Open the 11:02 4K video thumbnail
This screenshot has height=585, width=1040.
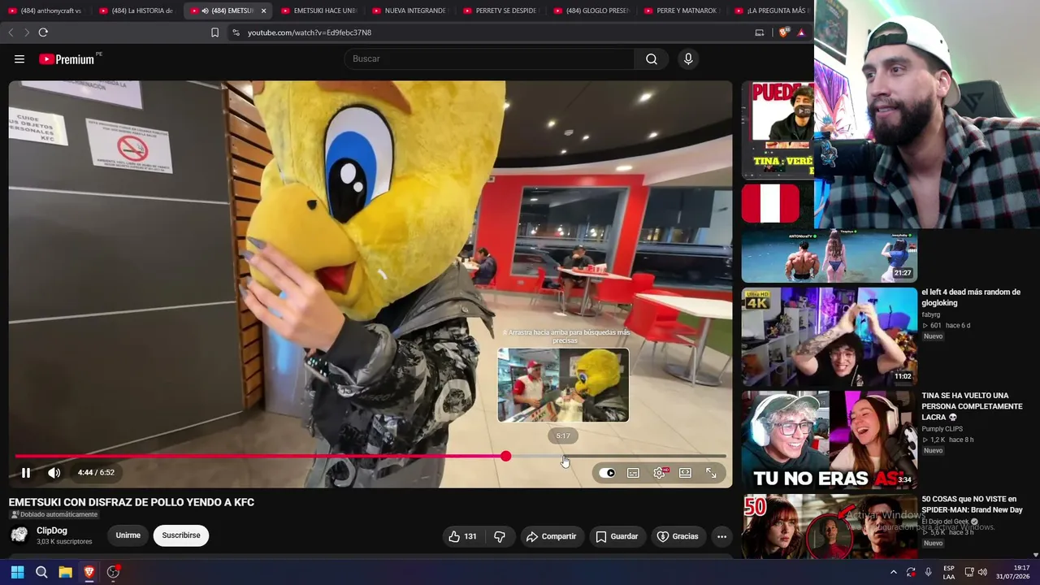point(829,336)
